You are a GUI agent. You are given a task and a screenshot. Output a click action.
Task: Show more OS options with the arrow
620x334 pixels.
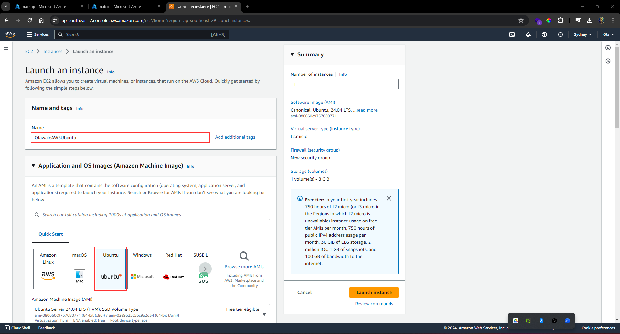point(205,269)
